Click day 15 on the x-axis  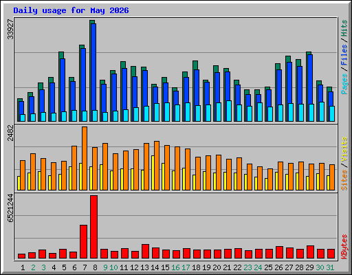165,267
